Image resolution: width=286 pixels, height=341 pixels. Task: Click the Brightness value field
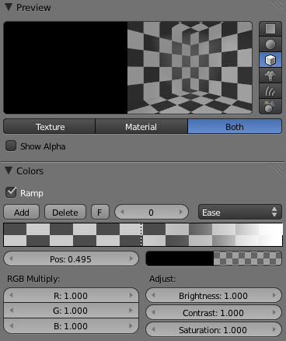pyautogui.click(x=214, y=296)
